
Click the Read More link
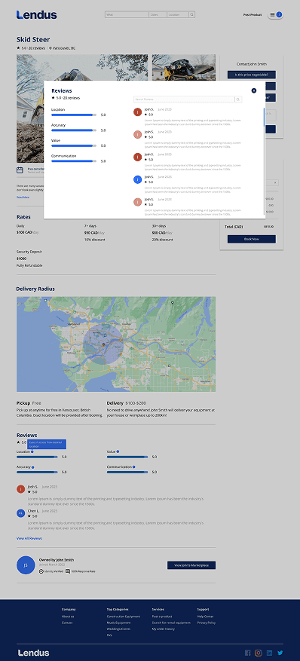(23, 197)
